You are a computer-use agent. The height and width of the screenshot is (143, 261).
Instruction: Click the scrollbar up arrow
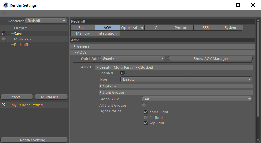pyautogui.click(x=258, y=20)
